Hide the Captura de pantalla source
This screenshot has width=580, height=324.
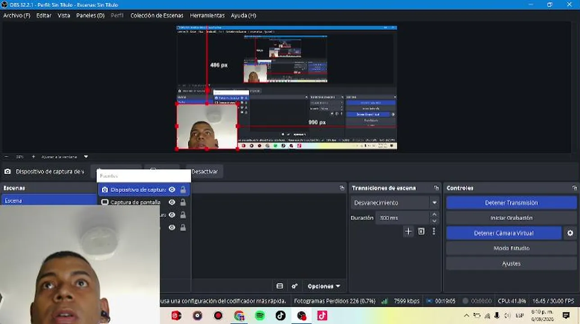point(172,202)
